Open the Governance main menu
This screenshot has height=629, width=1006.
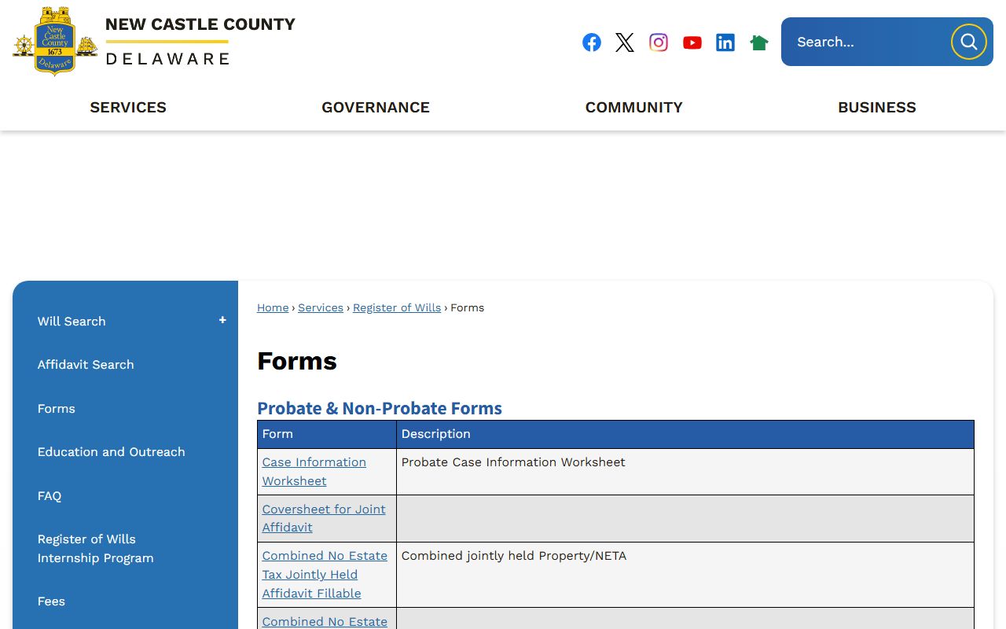coord(376,107)
